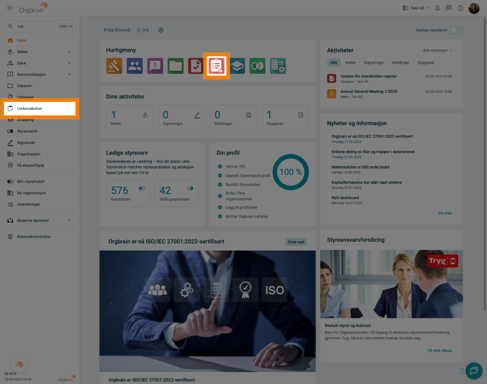Screen dimensions: 487x384
Task: Switch to the Signeringer tab in Aktiviteter
Action: pyautogui.click(x=374, y=63)
